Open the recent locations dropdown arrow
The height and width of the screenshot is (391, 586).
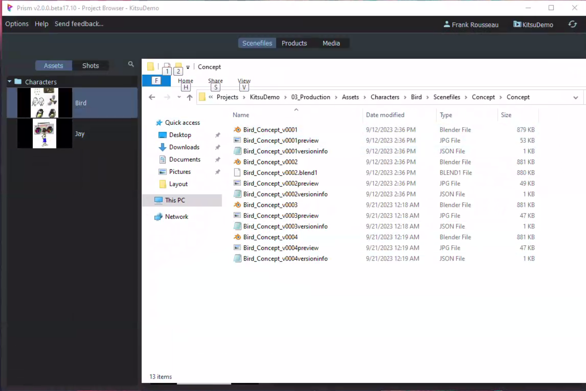tap(179, 97)
